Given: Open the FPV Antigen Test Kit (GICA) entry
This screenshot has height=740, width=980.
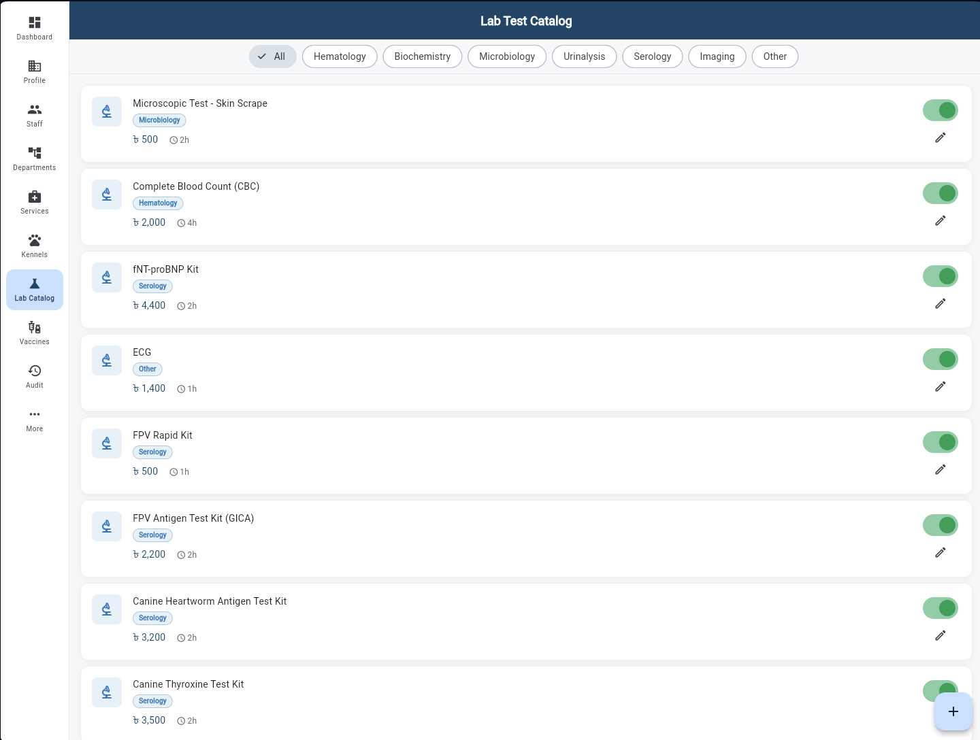Looking at the screenshot, I should [x=193, y=518].
